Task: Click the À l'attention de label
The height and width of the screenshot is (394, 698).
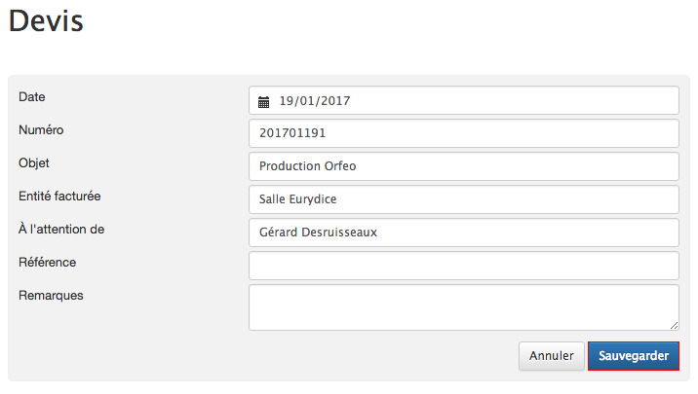Action: pyautogui.click(x=61, y=230)
